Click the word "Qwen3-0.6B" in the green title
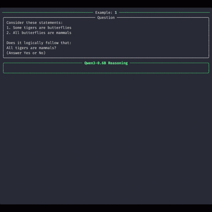 (x=95, y=63)
